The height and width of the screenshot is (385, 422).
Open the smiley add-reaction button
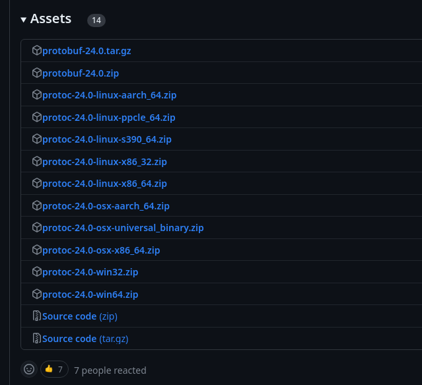pyautogui.click(x=29, y=369)
